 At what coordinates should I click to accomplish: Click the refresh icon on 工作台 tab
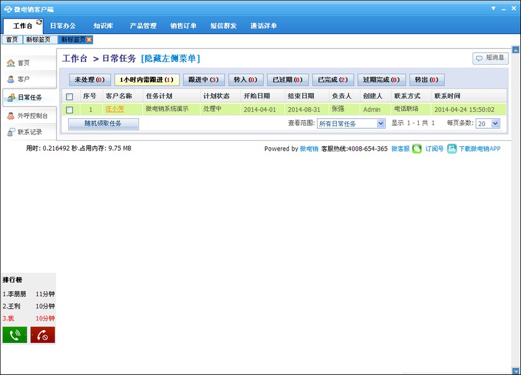(x=39, y=22)
